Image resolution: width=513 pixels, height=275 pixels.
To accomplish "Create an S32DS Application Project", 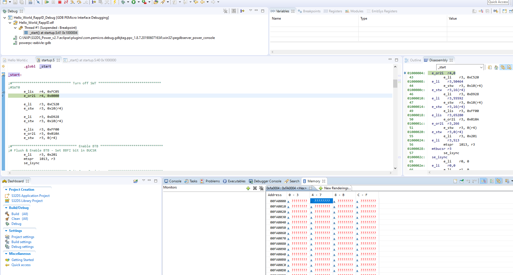I will pyautogui.click(x=31, y=195).
